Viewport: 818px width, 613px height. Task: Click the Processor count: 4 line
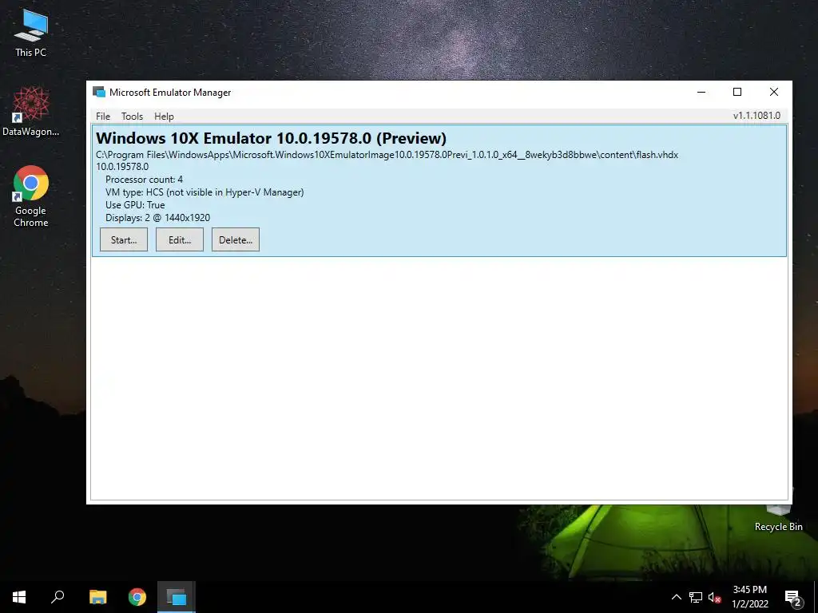tap(144, 180)
